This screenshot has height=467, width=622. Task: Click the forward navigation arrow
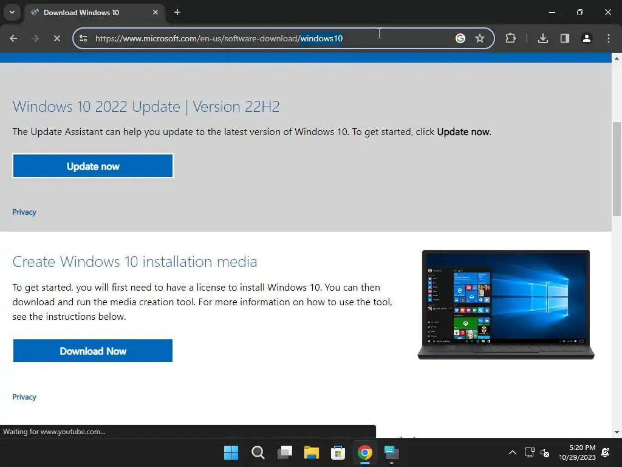[x=35, y=38]
